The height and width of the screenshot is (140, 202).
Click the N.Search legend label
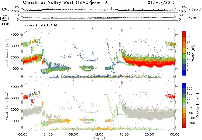(x=195, y=9)
